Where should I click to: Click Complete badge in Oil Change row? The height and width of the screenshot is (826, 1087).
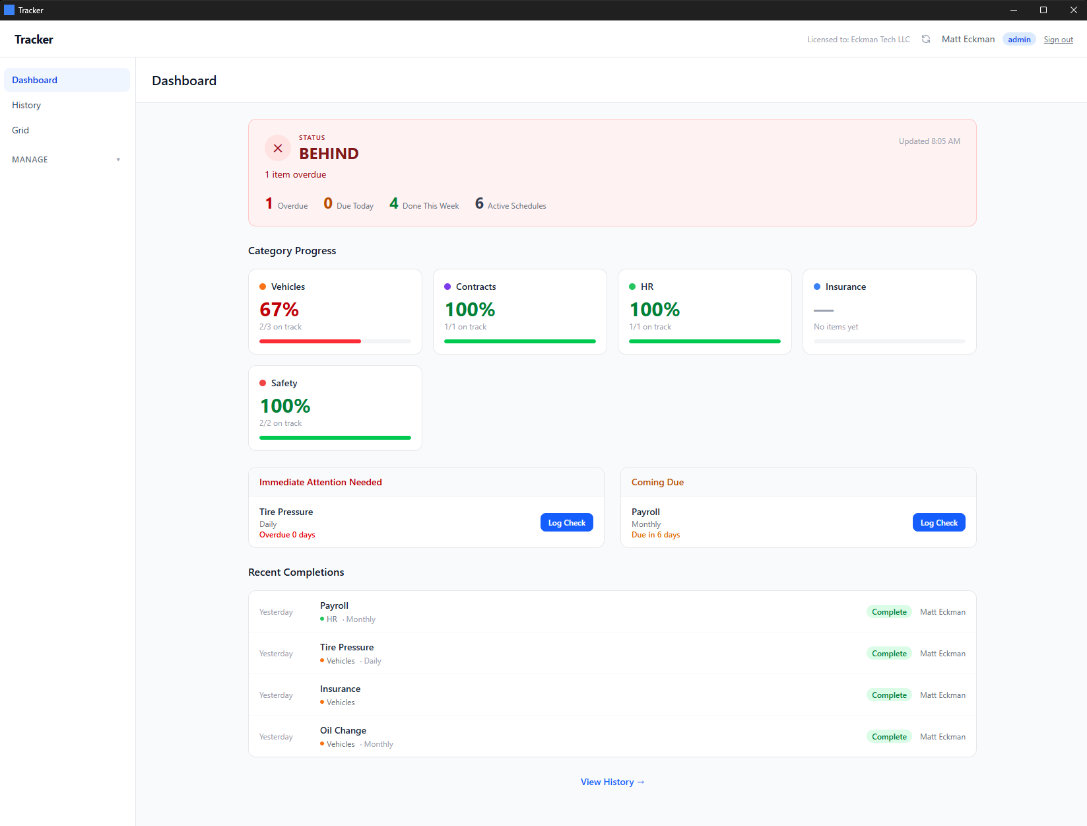click(889, 737)
